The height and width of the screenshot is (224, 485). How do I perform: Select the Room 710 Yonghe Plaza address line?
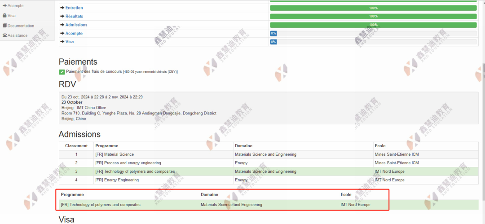(x=139, y=113)
